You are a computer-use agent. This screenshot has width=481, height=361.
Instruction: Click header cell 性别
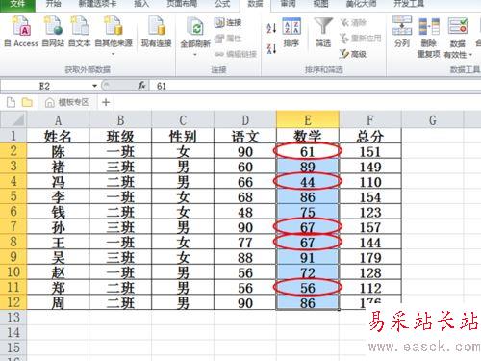tap(183, 136)
